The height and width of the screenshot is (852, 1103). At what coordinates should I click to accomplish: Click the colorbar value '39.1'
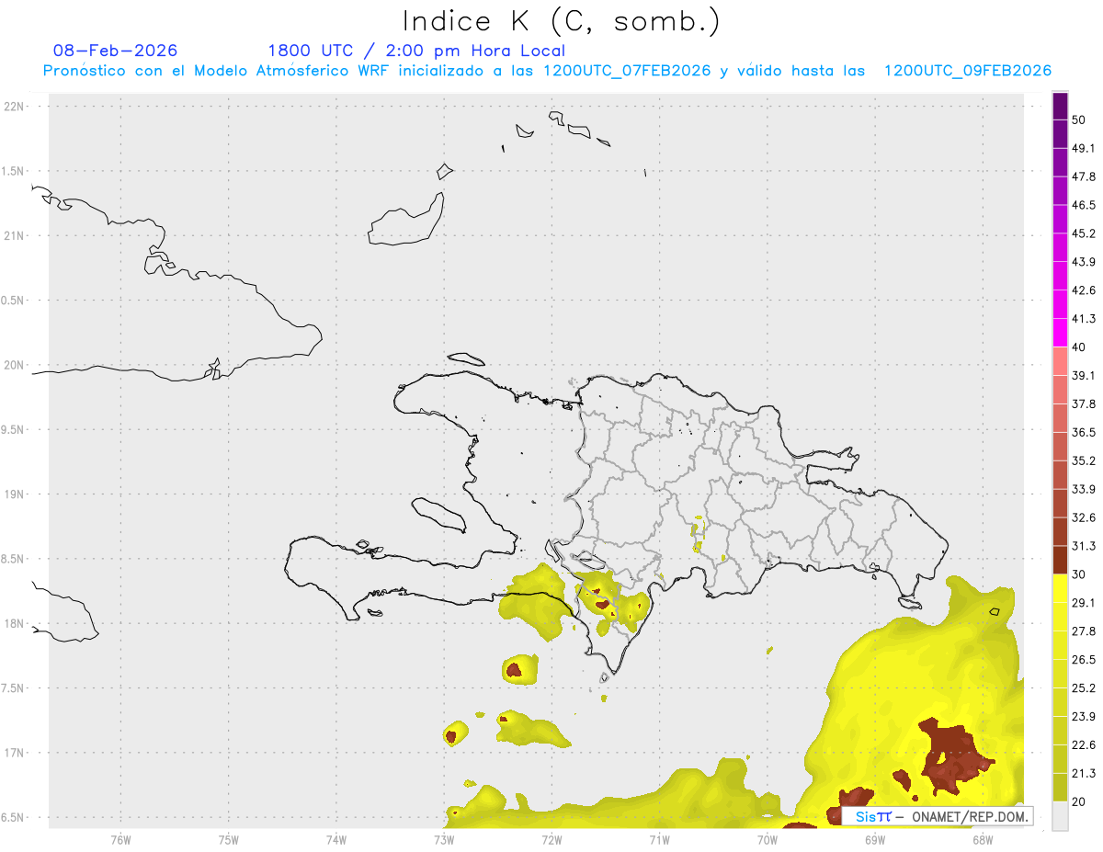[1084, 375]
